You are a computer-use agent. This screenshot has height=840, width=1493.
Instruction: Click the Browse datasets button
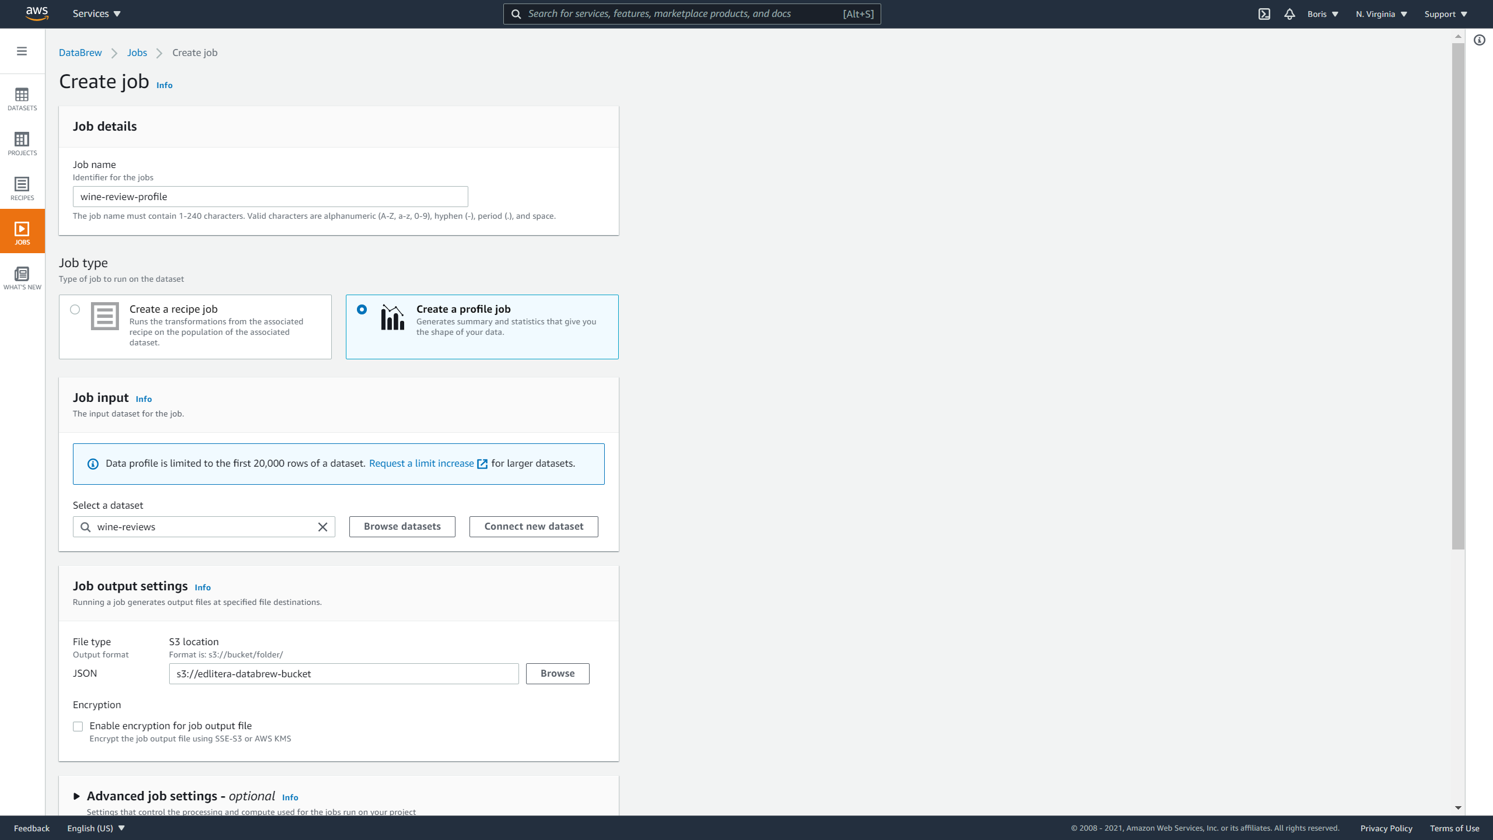point(402,526)
